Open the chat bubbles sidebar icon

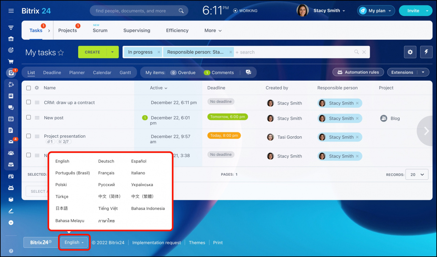(11, 107)
